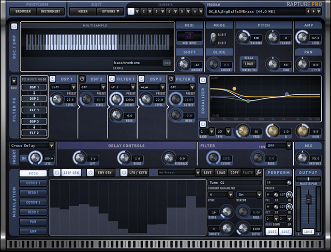This screenshot has width=331, height=252.
Task: Switch to element 3 tab
Action: click(151, 10)
